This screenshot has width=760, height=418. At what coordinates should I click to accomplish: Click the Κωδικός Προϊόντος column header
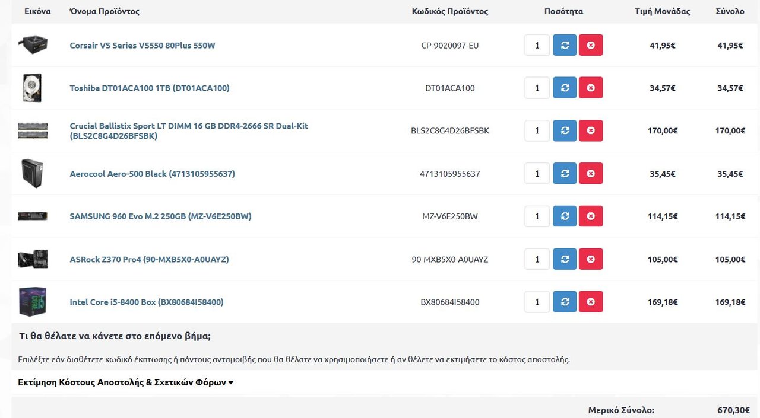tap(450, 11)
